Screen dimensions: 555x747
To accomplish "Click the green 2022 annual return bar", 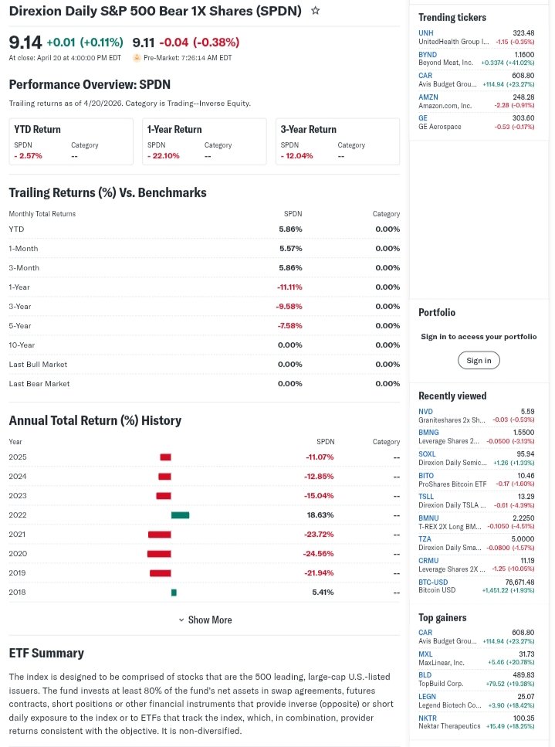I will 180,515.
